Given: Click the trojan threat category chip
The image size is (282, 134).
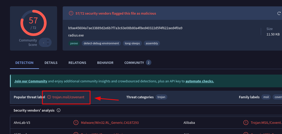Looking at the screenshot, I should click(x=161, y=97).
